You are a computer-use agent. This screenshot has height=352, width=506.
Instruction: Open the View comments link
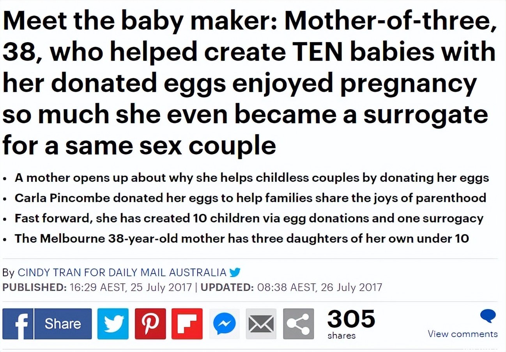click(463, 334)
